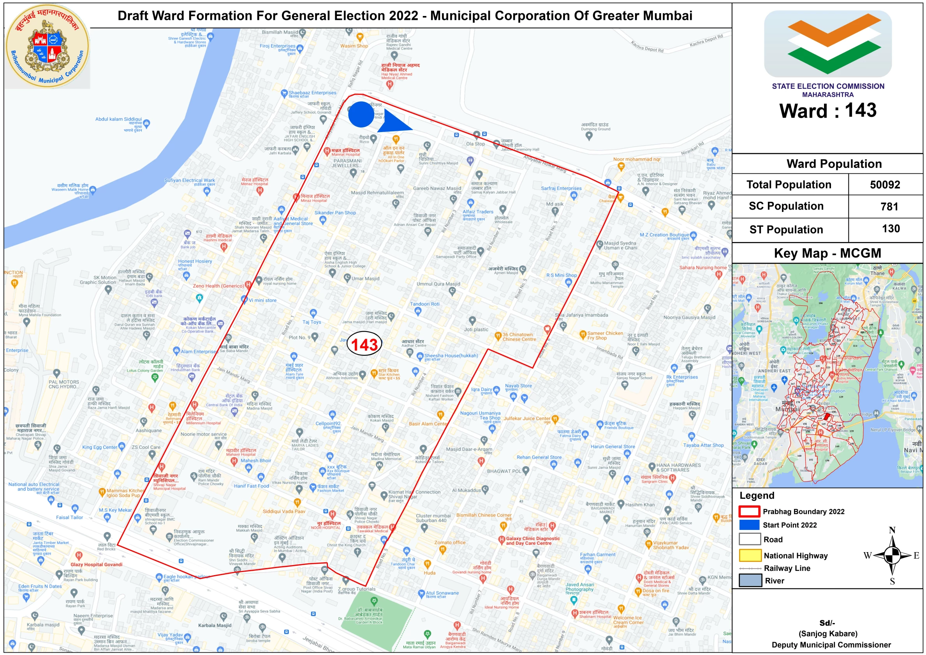
Task: Click the Umar Masjid place marker
Action: pyautogui.click(x=347, y=278)
